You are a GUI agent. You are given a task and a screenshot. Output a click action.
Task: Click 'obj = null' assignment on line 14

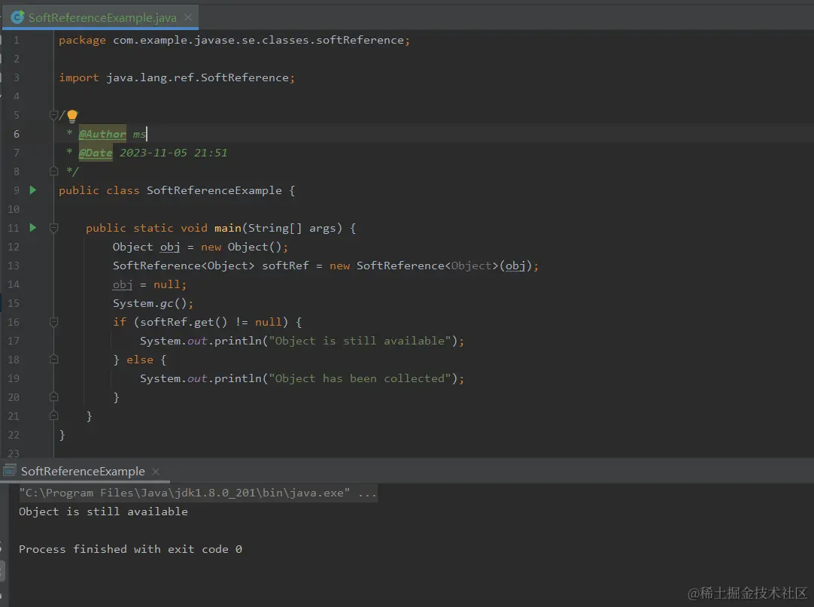click(x=150, y=284)
